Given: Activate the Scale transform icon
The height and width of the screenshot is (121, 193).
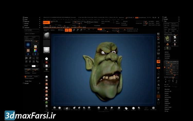Looking at the screenshot, I should click(x=77, y=30).
